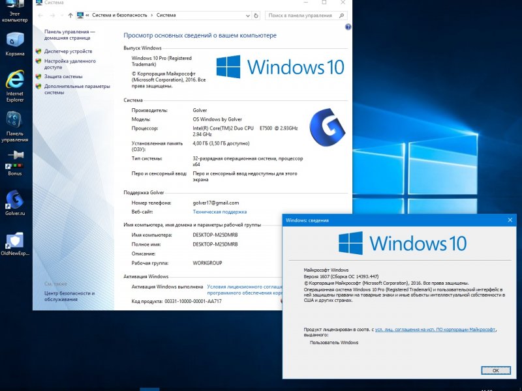Open Дополнительные параметры системы link

click(77, 89)
